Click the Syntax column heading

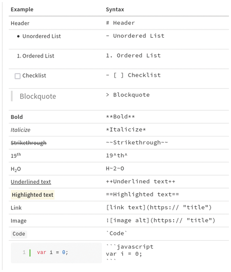[x=115, y=10]
